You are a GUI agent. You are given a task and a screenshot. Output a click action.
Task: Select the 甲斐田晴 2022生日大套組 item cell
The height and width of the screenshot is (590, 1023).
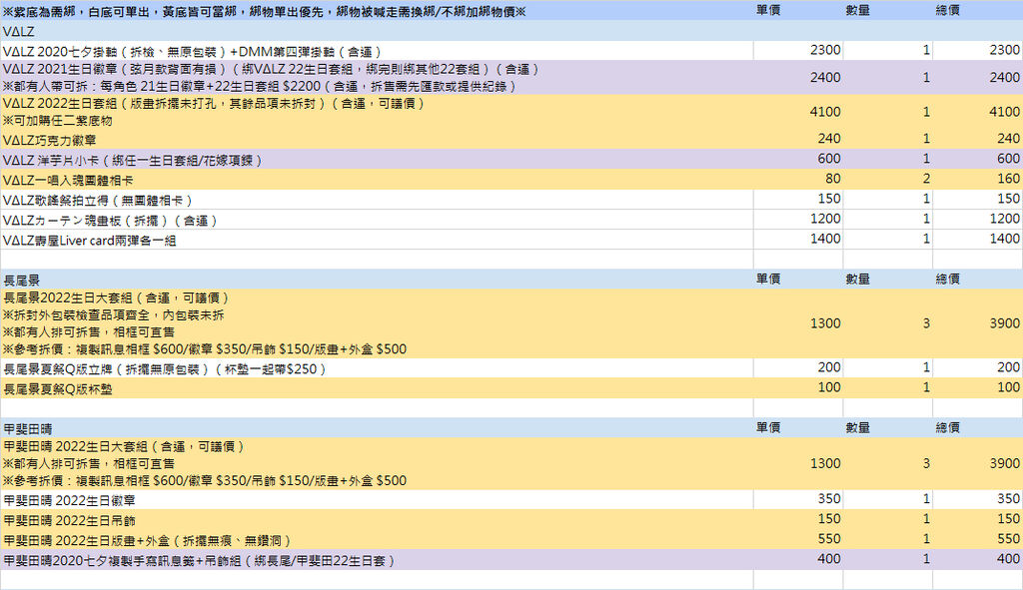pos(377,464)
